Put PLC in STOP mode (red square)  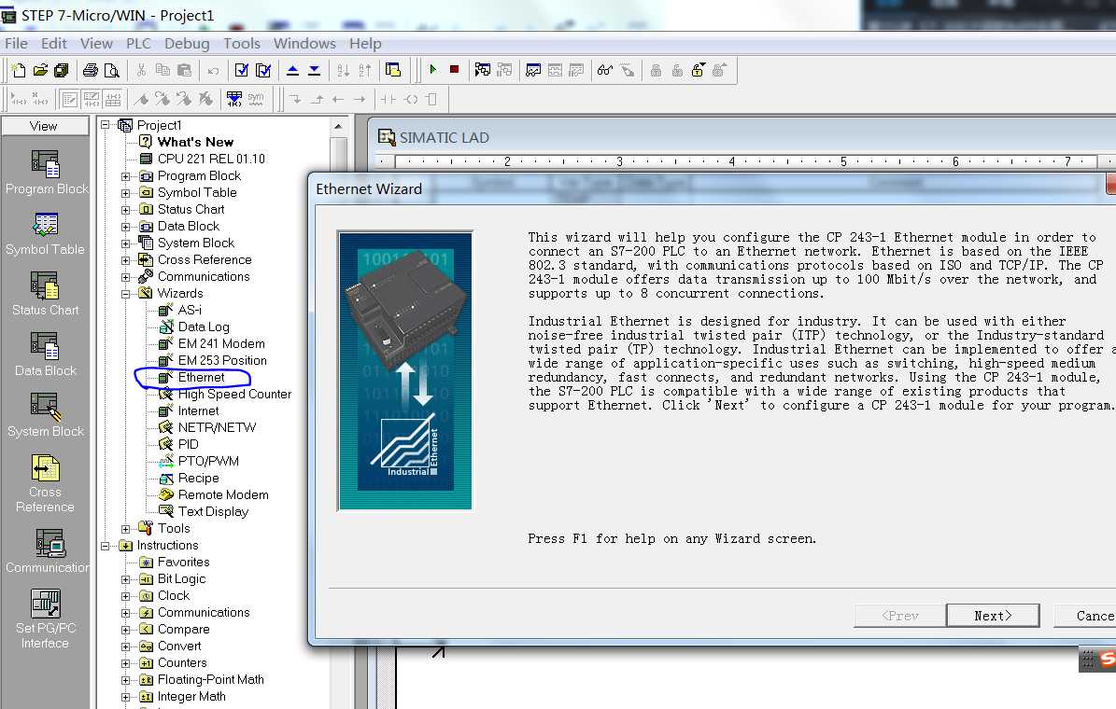pyautogui.click(x=454, y=70)
